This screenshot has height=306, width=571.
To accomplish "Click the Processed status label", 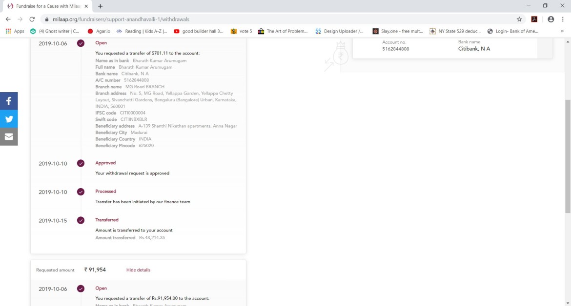I will click(x=105, y=191).
